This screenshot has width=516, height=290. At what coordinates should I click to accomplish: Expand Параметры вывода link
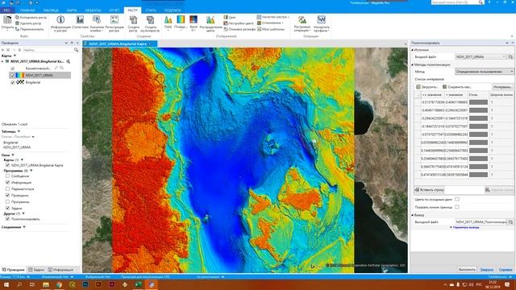pos(464,227)
